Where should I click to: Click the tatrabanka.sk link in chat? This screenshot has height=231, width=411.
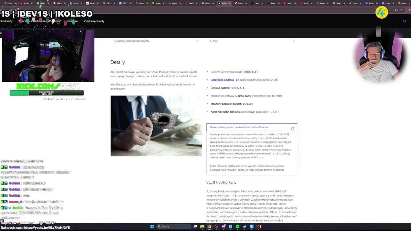(x=36, y=175)
